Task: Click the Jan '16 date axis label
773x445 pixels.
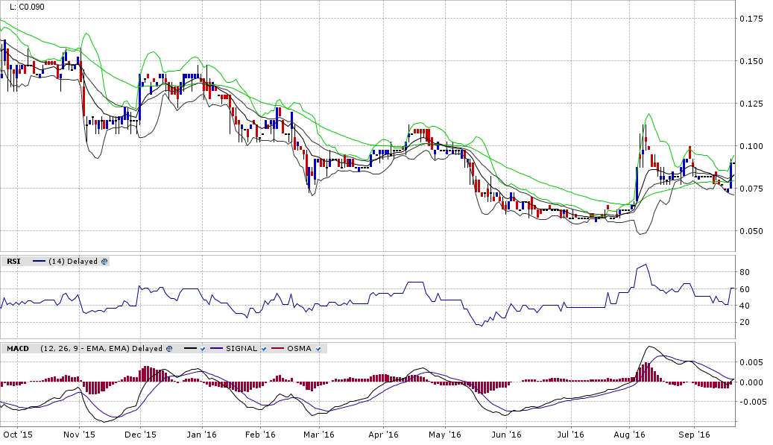Action: tap(202, 434)
